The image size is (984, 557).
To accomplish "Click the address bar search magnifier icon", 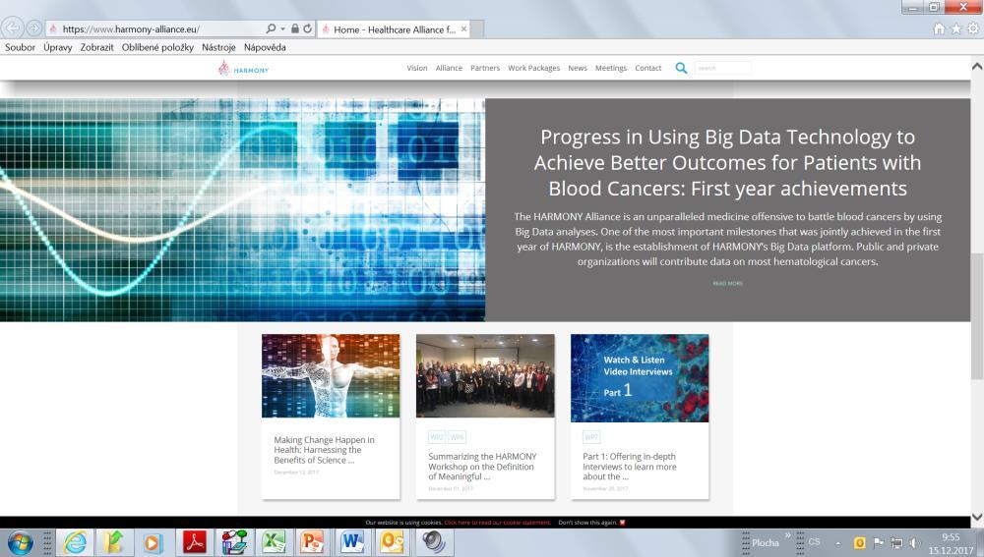I will click(271, 28).
